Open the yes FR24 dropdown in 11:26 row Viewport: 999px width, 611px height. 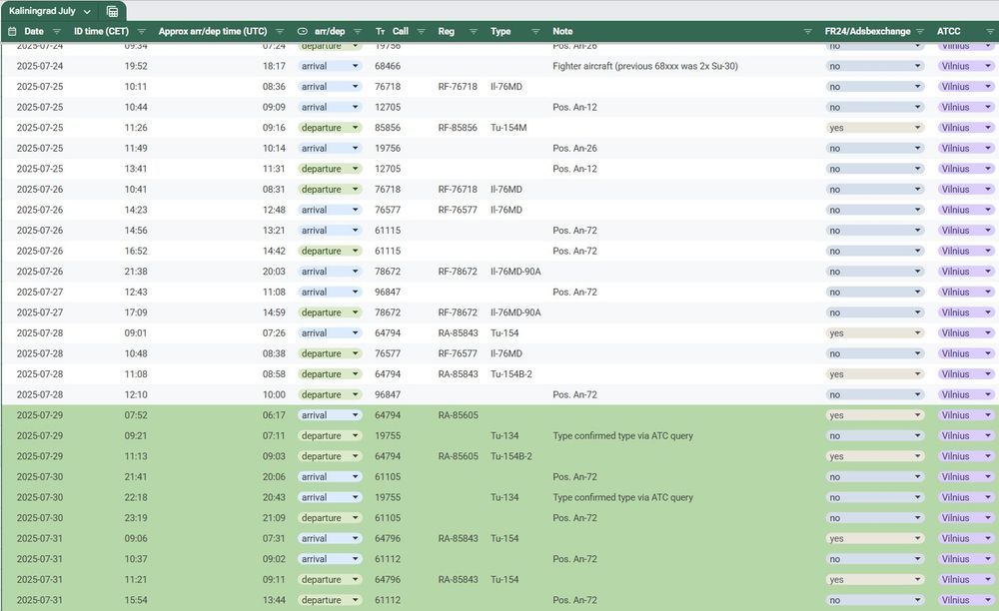pyautogui.click(x=875, y=128)
